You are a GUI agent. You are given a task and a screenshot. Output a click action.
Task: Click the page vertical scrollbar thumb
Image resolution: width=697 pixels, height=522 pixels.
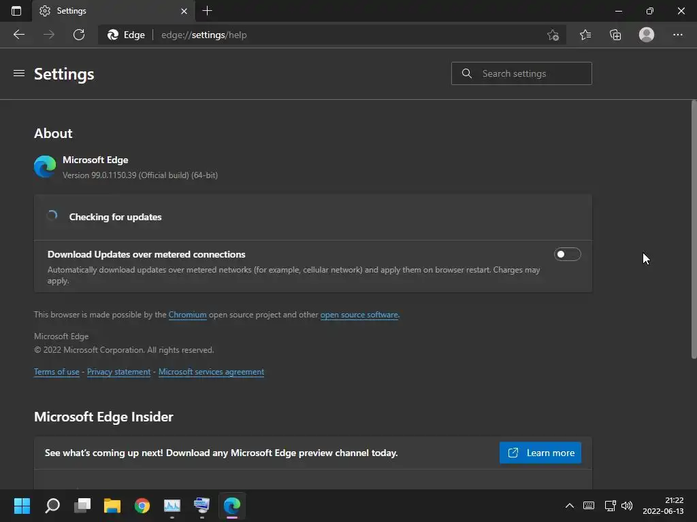694,229
